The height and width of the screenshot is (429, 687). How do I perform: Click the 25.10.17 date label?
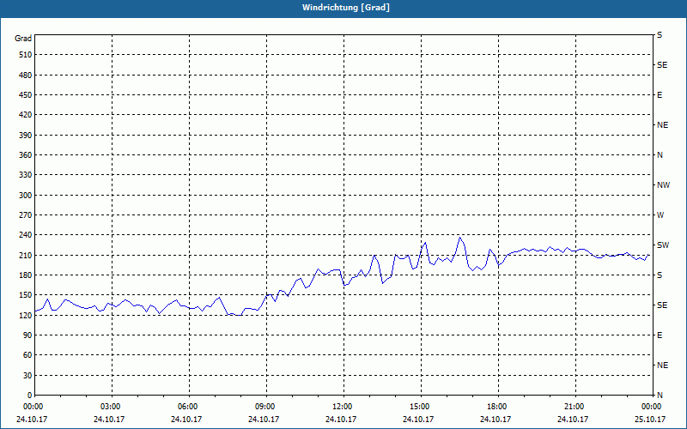point(650,420)
